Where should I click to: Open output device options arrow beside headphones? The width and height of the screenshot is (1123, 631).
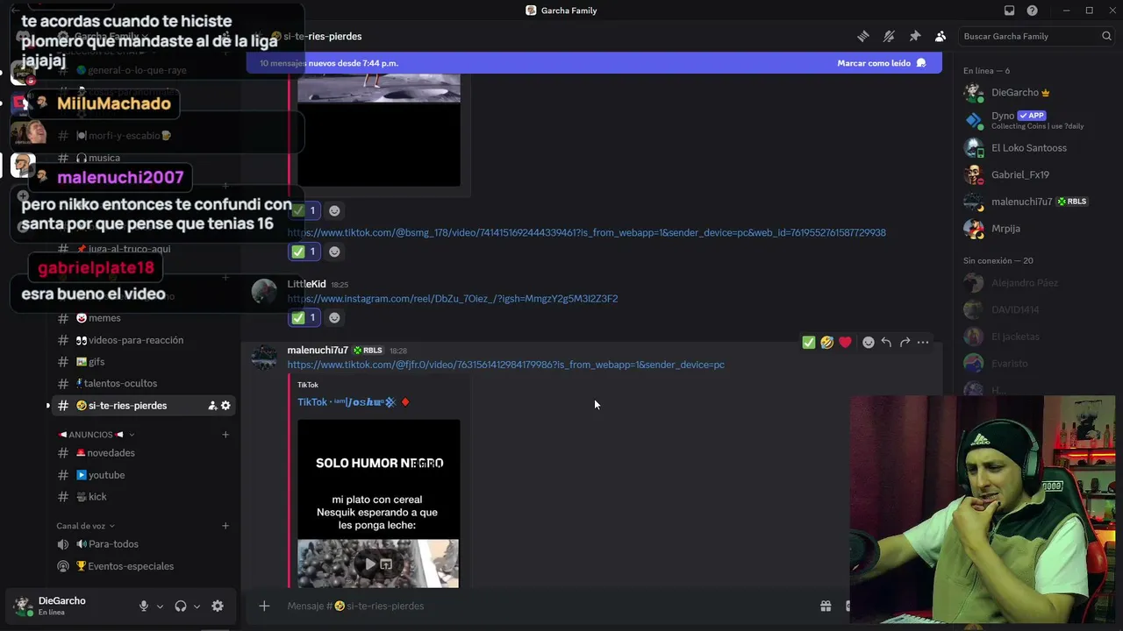click(197, 606)
